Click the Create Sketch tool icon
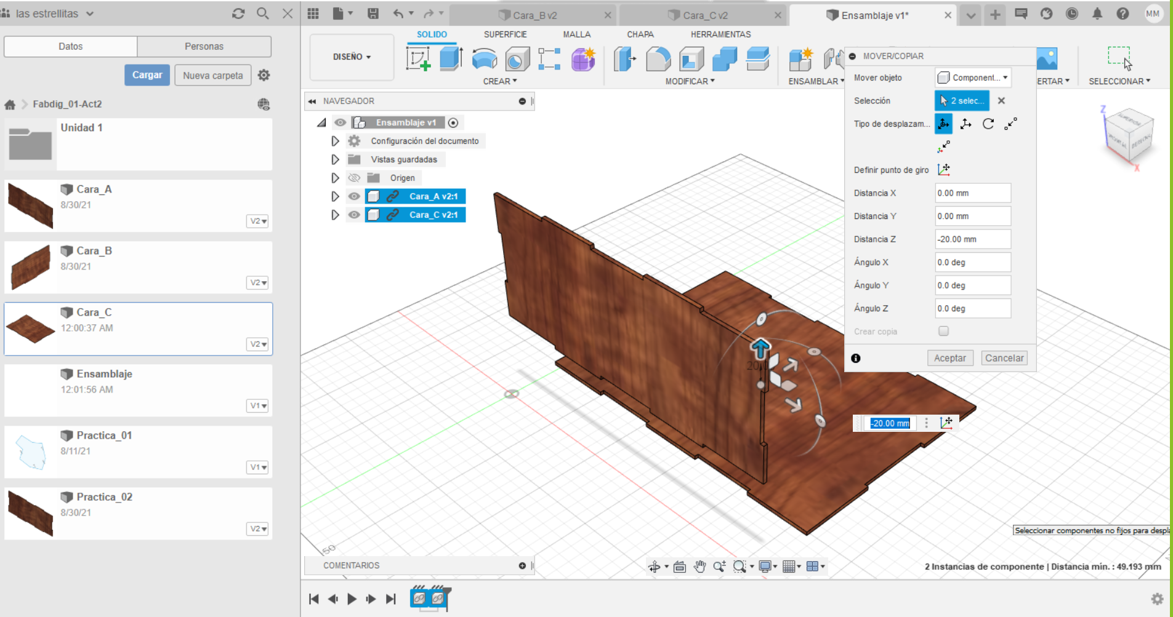 tap(418, 59)
